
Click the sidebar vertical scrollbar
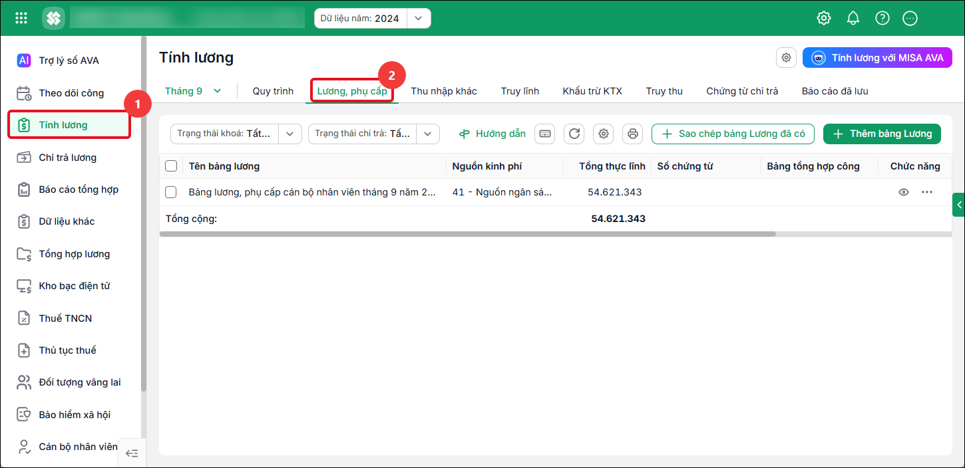[143, 213]
